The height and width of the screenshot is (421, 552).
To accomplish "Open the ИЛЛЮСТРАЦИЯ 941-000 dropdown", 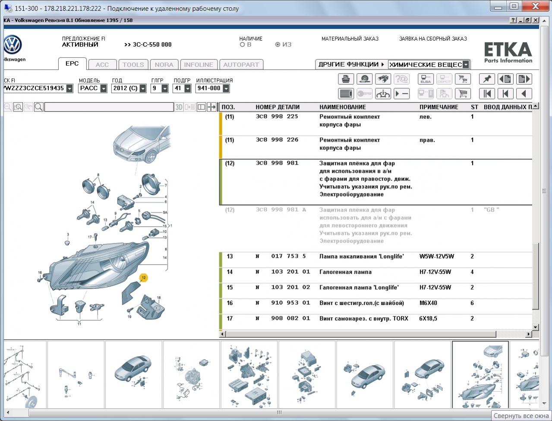I will [x=226, y=89].
